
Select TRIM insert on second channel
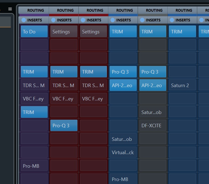click(64, 72)
